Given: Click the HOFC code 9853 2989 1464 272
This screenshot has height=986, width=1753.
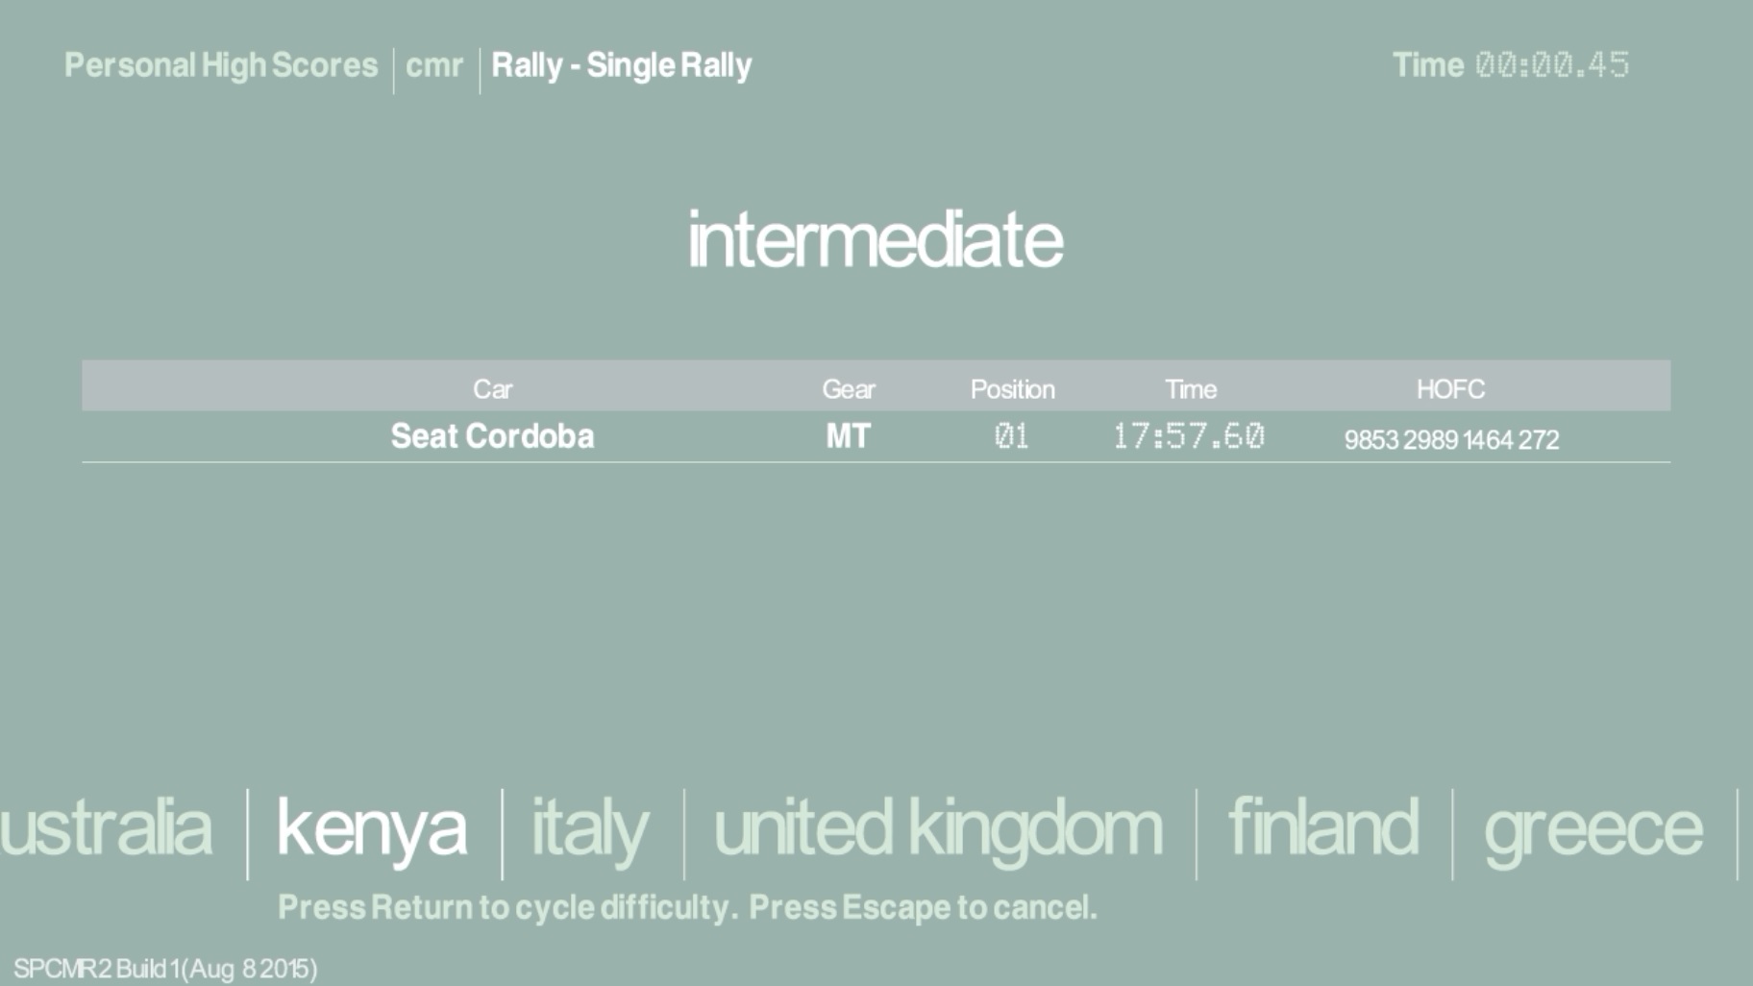Looking at the screenshot, I should click(1451, 439).
